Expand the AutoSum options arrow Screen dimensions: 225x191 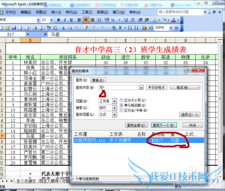125,28
